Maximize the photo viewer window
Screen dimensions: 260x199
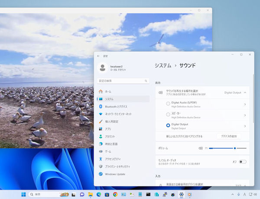(199, 10)
